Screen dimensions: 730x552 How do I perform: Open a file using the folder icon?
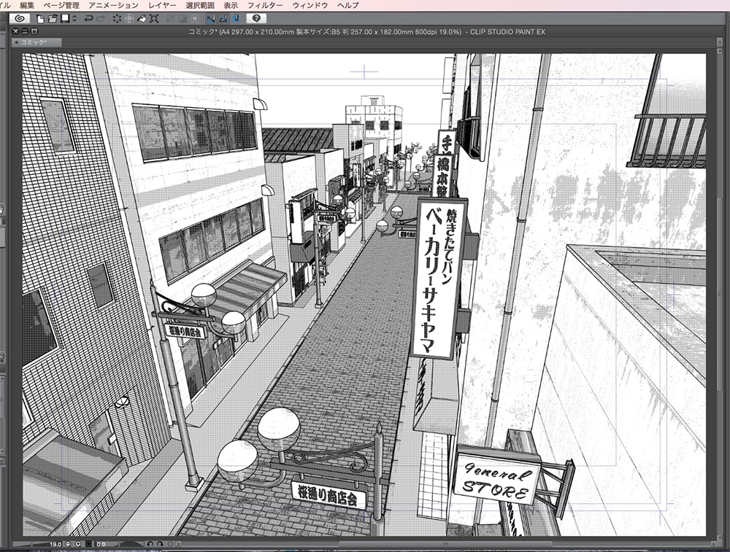[53, 21]
